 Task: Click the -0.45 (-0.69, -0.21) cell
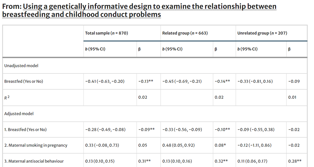click(182, 81)
